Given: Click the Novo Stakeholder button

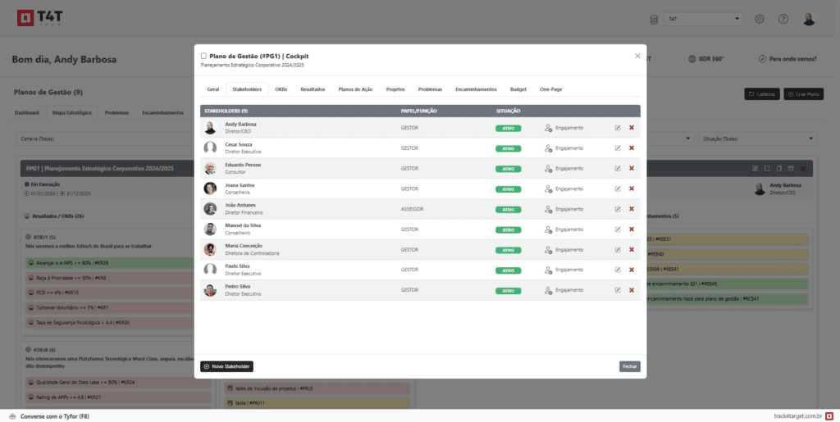Looking at the screenshot, I should [226, 366].
